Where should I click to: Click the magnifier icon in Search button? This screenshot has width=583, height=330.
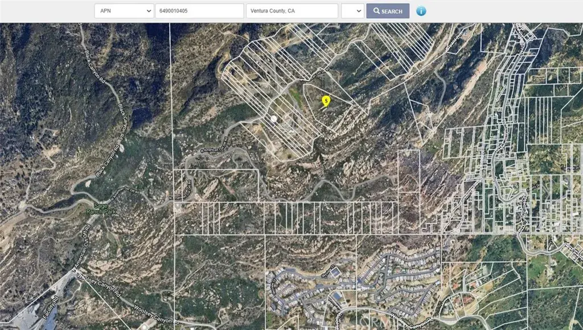[376, 11]
